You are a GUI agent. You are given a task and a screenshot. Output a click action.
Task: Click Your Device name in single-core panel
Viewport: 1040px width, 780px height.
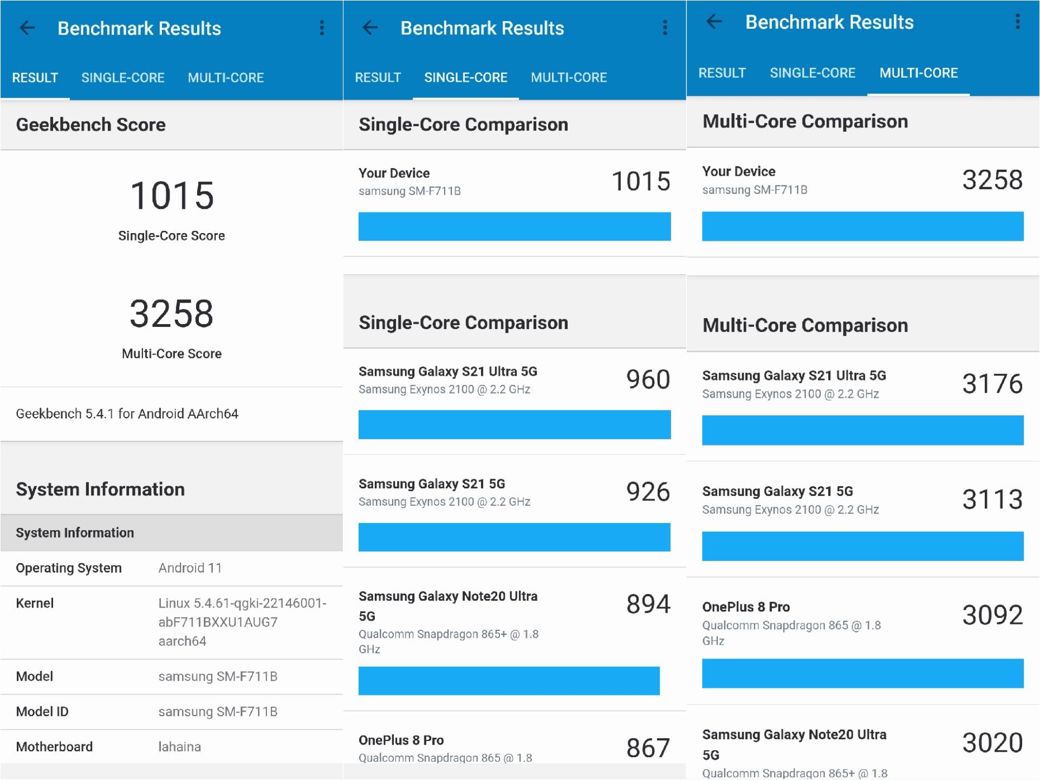pyautogui.click(x=394, y=173)
